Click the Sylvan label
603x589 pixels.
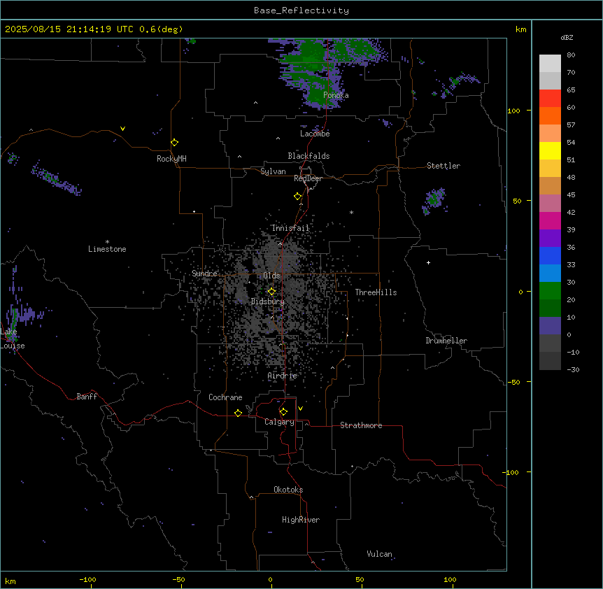coord(273,171)
